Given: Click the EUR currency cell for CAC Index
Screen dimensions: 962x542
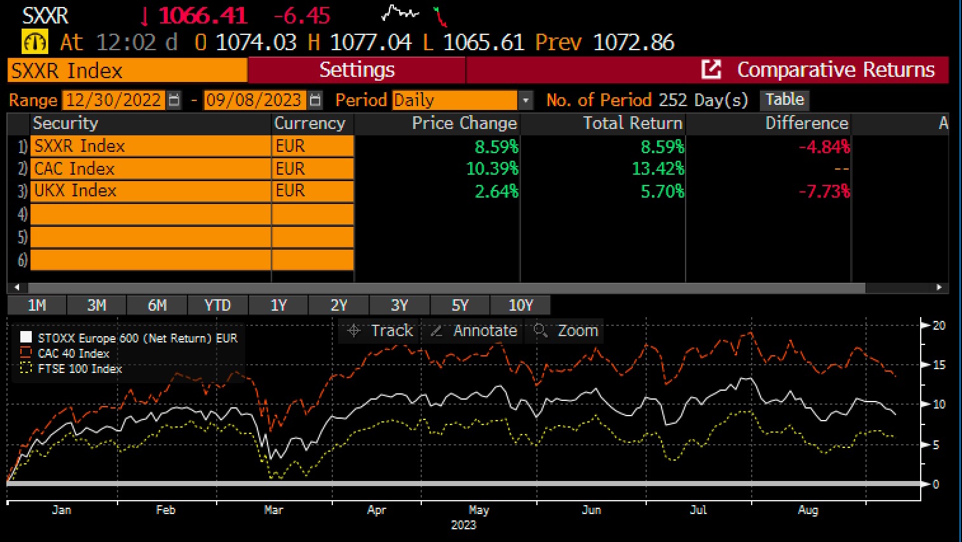Looking at the screenshot, I should point(313,168).
